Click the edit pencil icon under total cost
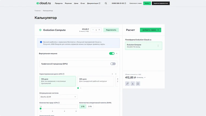 pos(127,84)
